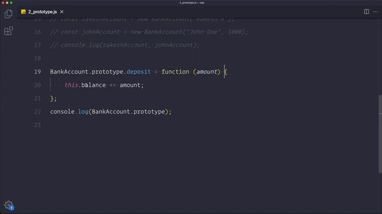Click line number 17 in the gutter
Image resolution: width=382 pixels, height=214 pixels.
pos(38,45)
